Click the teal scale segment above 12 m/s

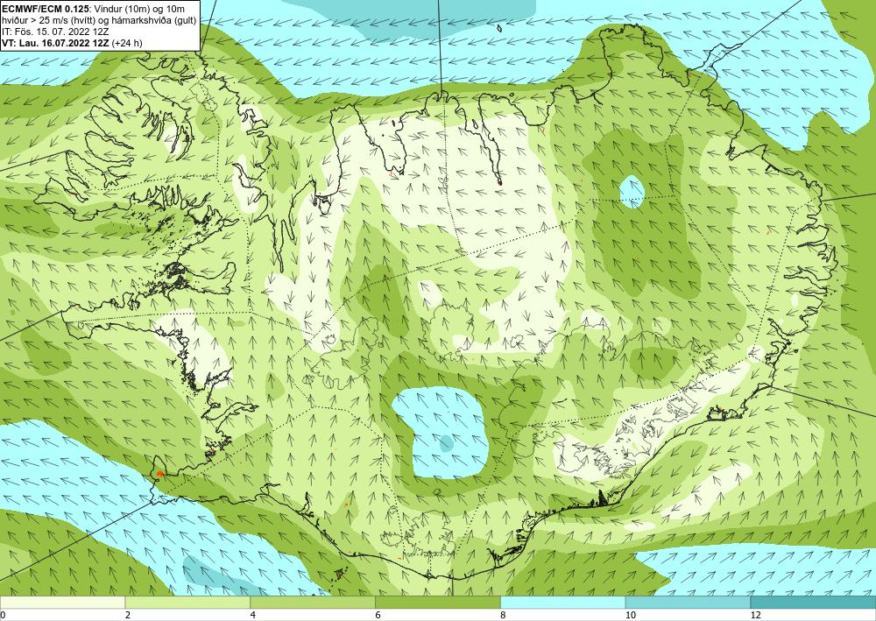[x=814, y=603]
